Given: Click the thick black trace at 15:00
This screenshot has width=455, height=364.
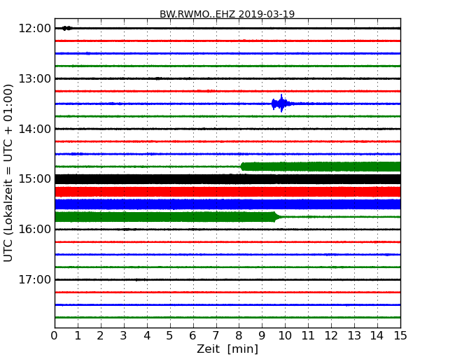Looking at the screenshot, I should 227,179.
